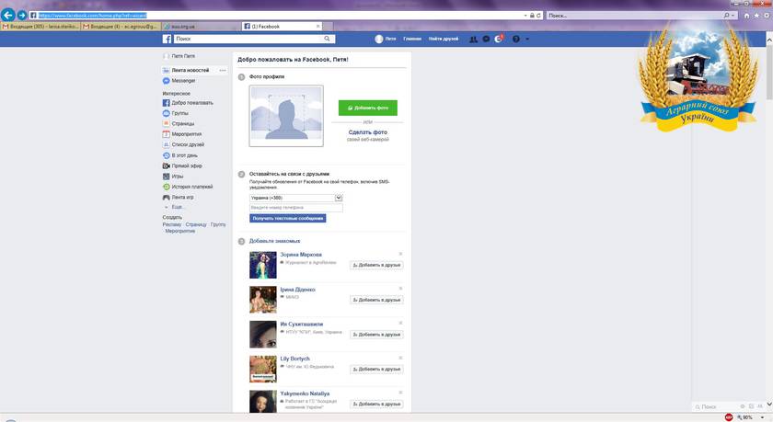This screenshot has width=773, height=422.
Task: Open Найти друзей in the header
Action: coord(444,39)
